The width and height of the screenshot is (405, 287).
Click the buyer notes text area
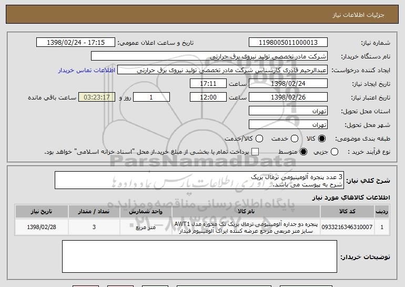[199, 256]
